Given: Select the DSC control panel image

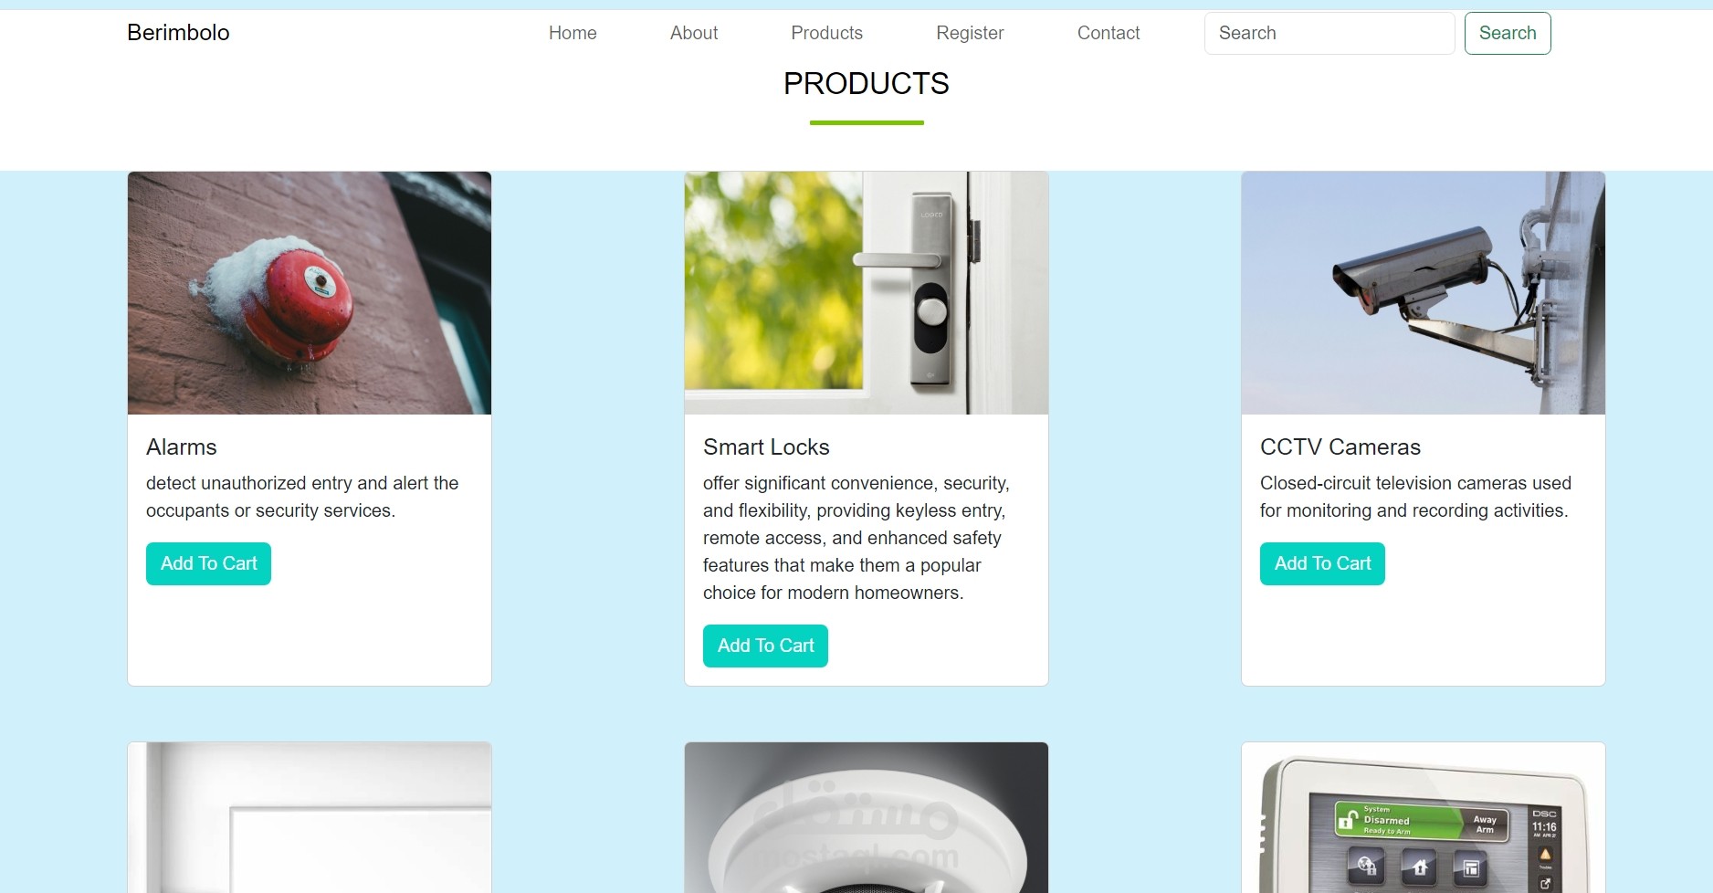Looking at the screenshot, I should coord(1424,817).
